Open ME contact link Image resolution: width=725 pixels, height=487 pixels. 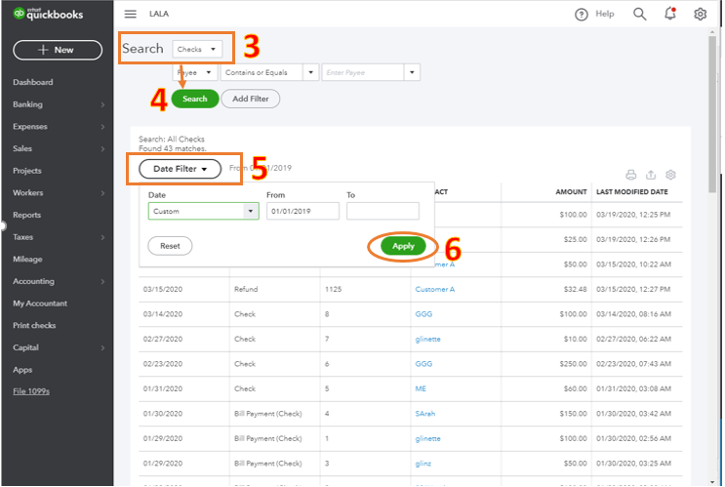pos(421,389)
